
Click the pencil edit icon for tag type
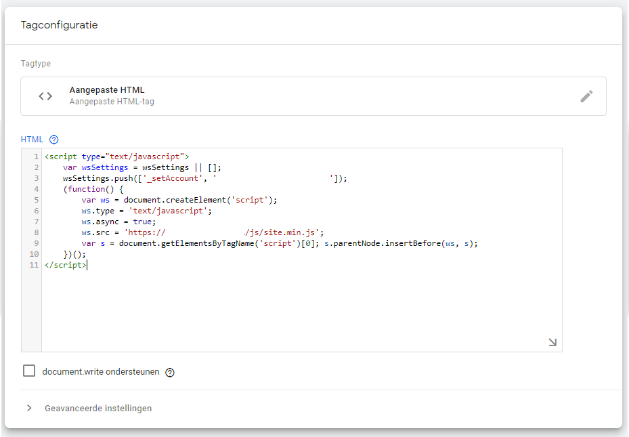click(586, 96)
